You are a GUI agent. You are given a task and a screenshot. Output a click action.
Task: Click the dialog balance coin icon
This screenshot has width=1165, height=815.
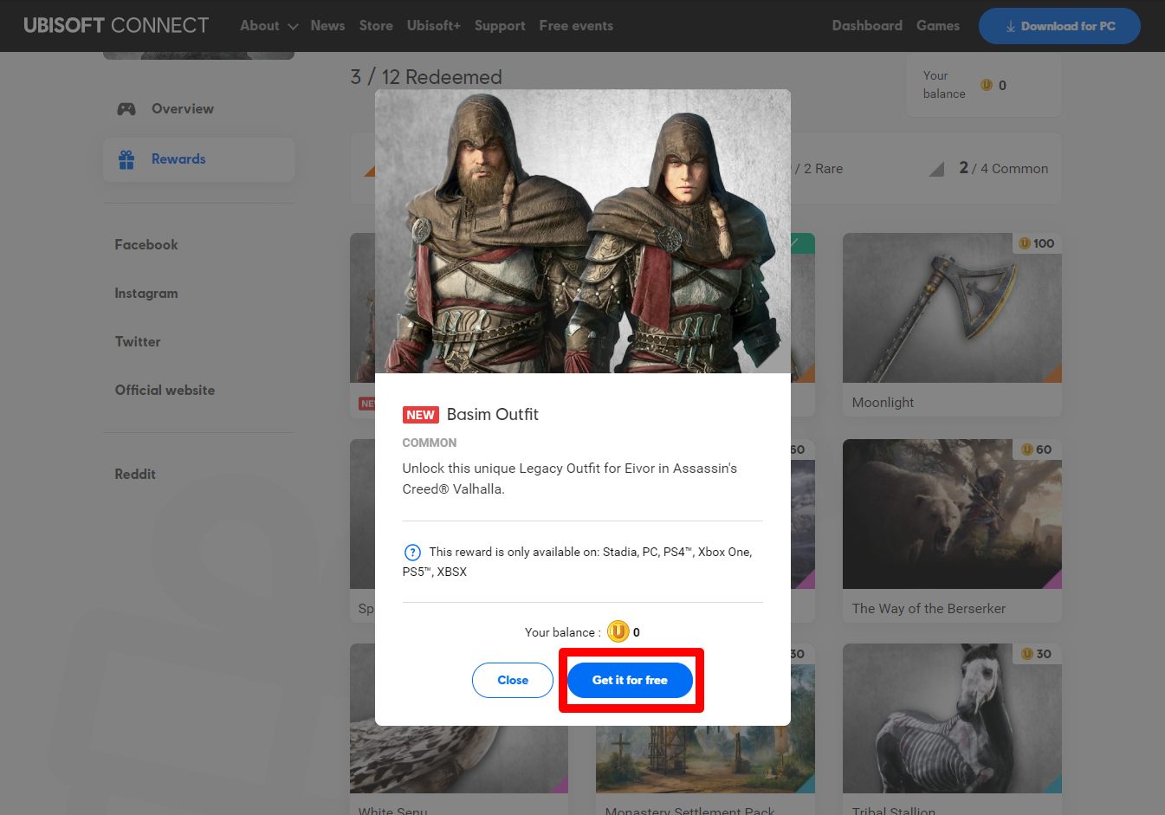[x=618, y=631]
